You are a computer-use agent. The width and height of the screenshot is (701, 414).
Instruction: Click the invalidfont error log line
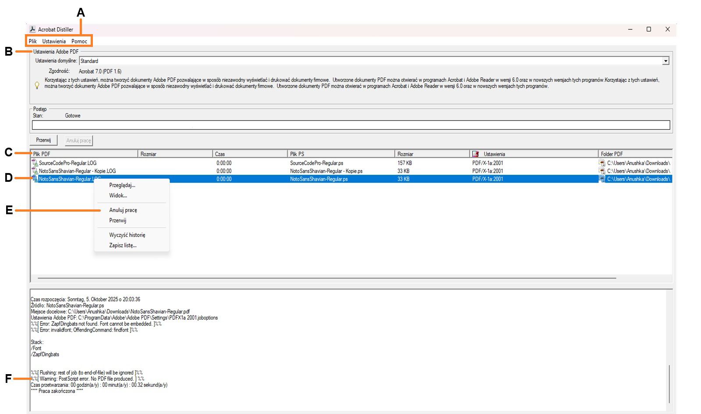pos(84,330)
